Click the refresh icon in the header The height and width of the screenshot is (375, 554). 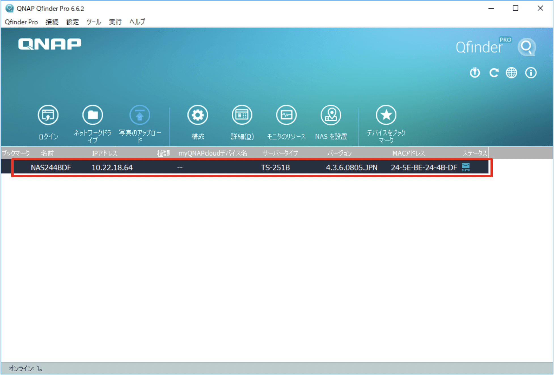pos(494,73)
